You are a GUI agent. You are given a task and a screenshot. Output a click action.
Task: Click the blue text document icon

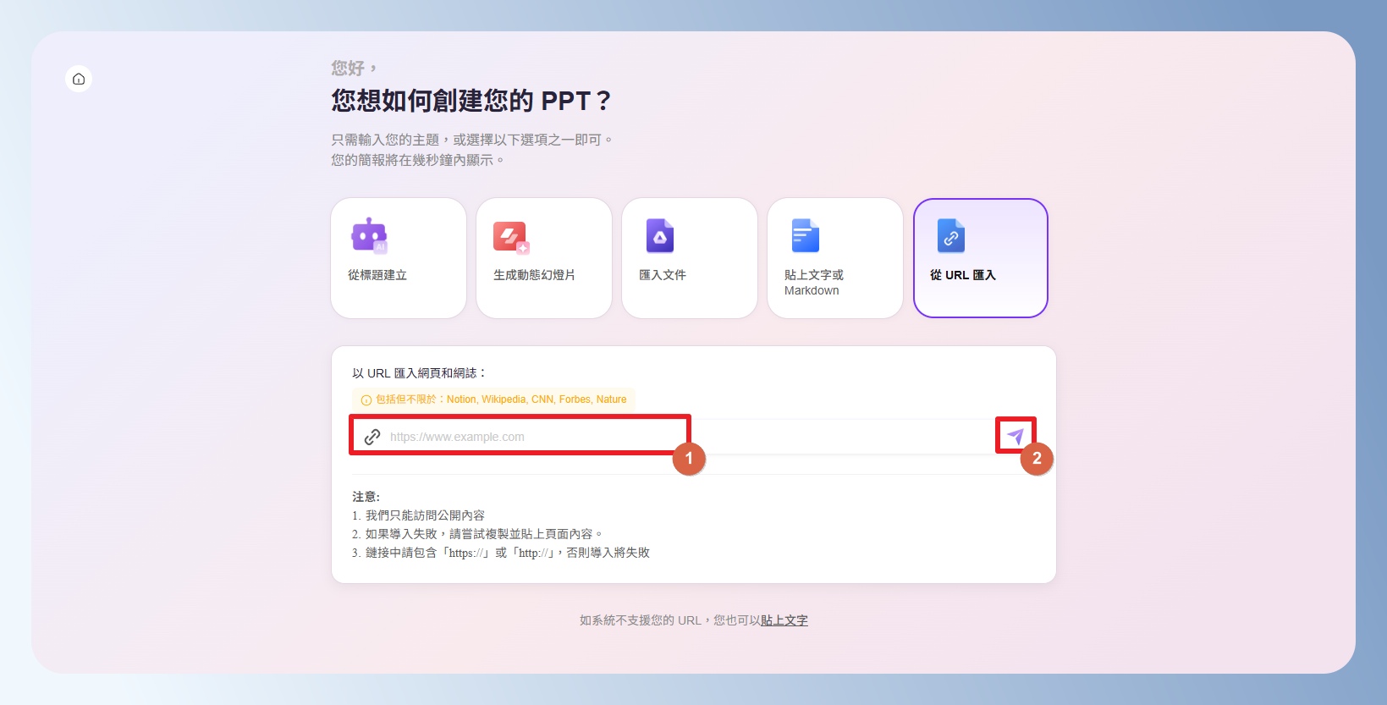pyautogui.click(x=805, y=236)
